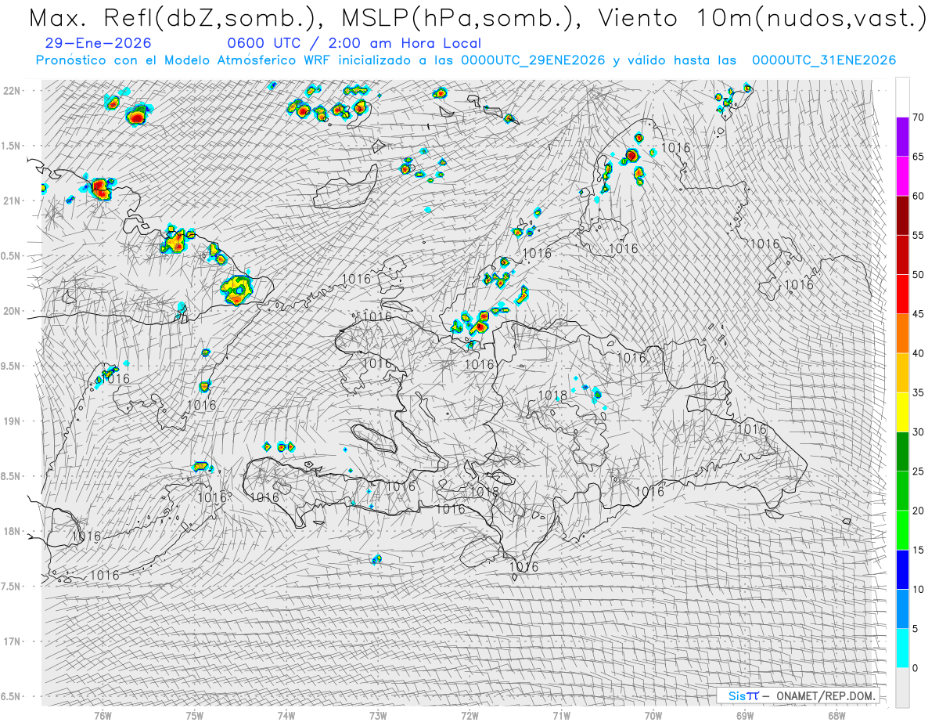The image size is (939, 726).
Task: Select the bright green 15–20 dBZ colorbar segment
Action: point(902,530)
